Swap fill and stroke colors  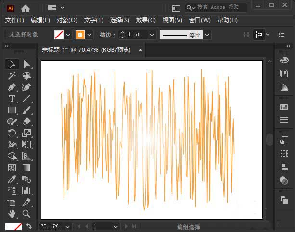pyautogui.click(x=29, y=226)
